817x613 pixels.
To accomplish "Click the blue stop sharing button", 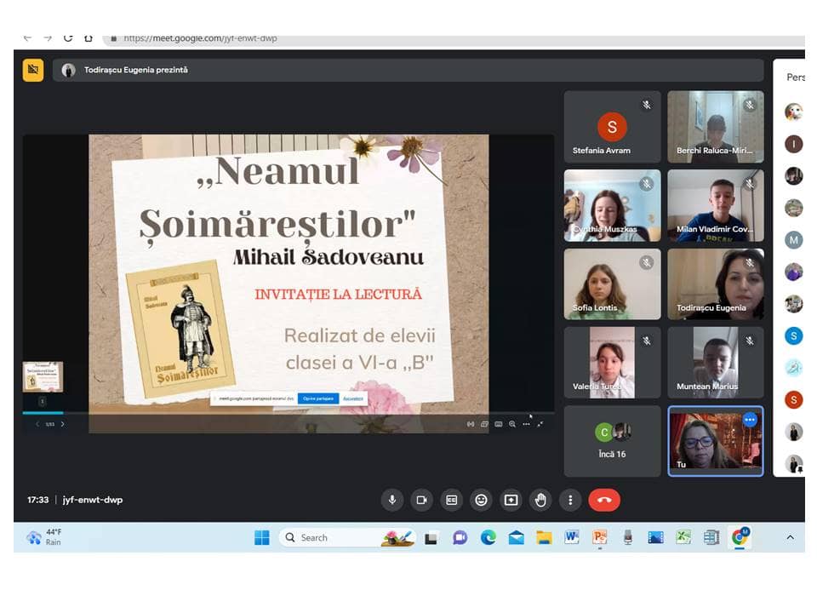I will click(317, 398).
